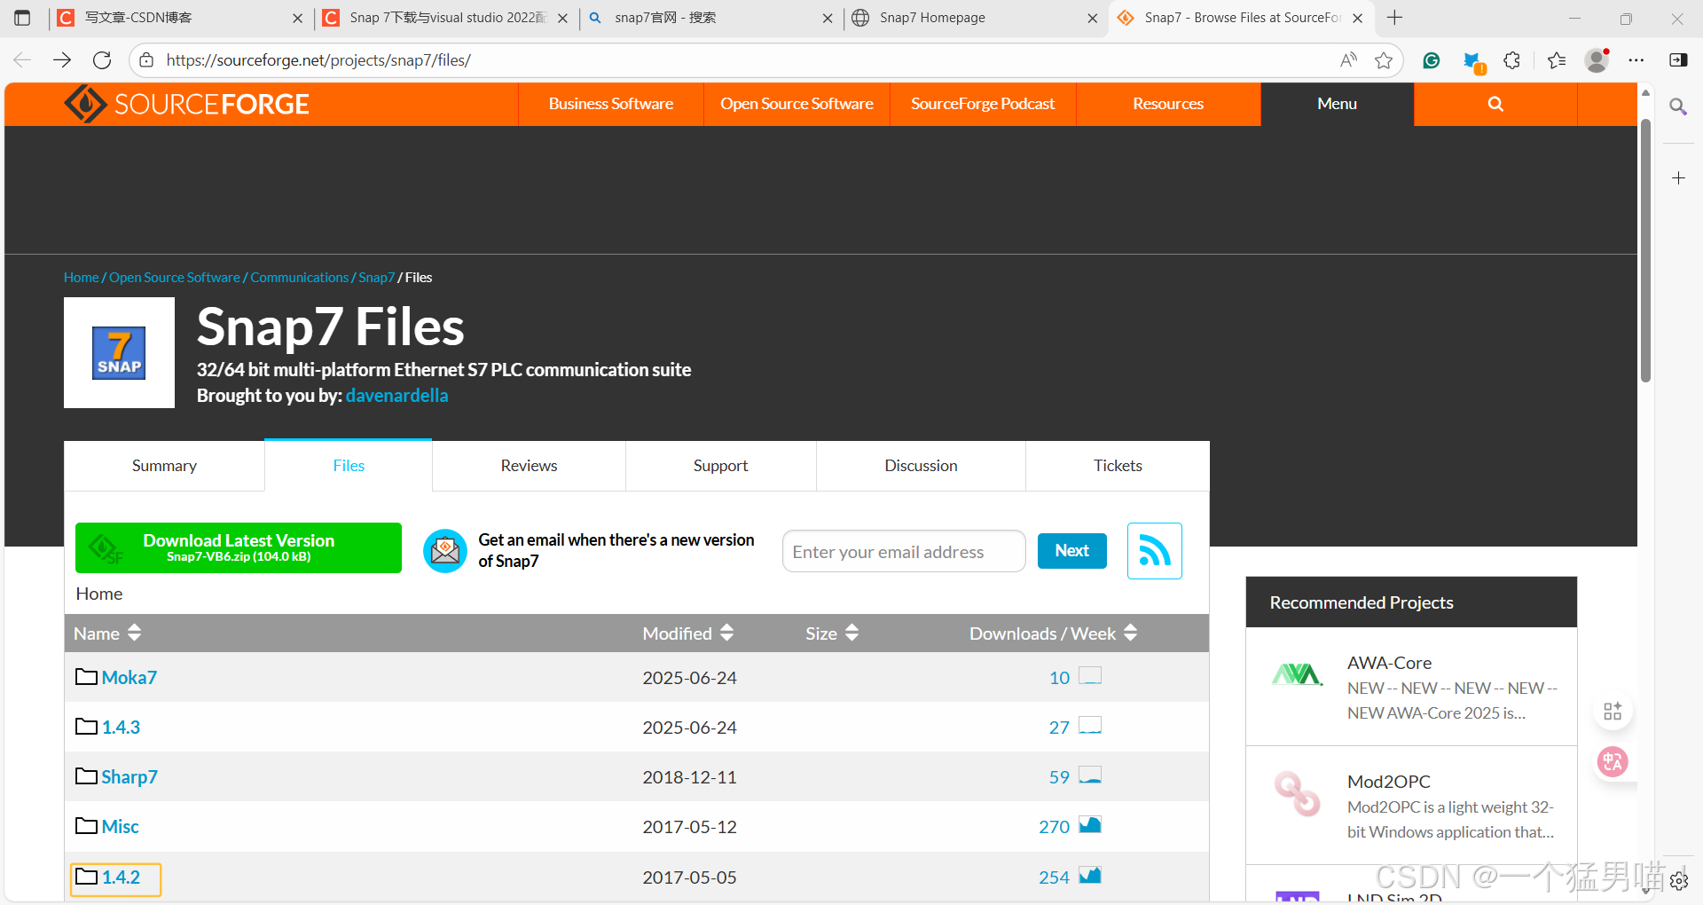This screenshot has height=905, width=1703.
Task: Sort file list by Downloads / Week
Action: click(x=1053, y=633)
